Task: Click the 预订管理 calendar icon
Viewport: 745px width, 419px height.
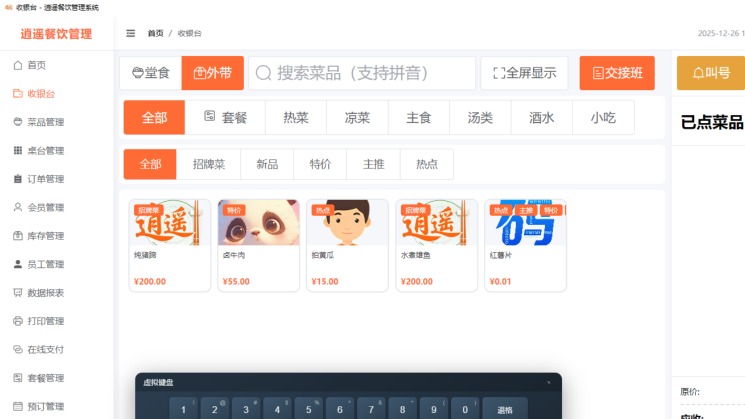Action: 18,406
